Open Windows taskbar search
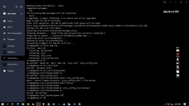Viewport: 189px width, 106px height. pyautogui.click(x=7, y=104)
